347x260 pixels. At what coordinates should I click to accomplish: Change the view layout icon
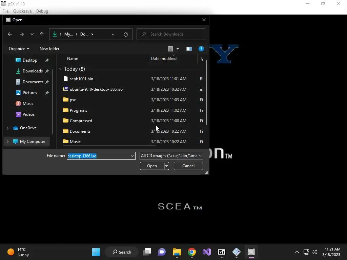(170, 49)
